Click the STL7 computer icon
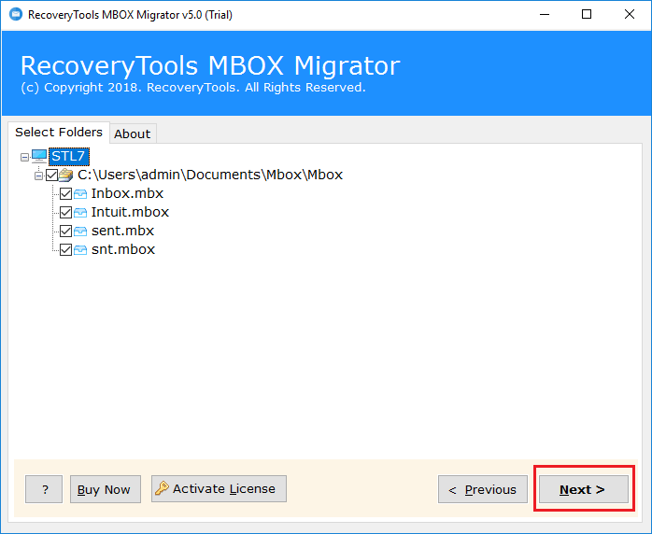 tap(39, 156)
